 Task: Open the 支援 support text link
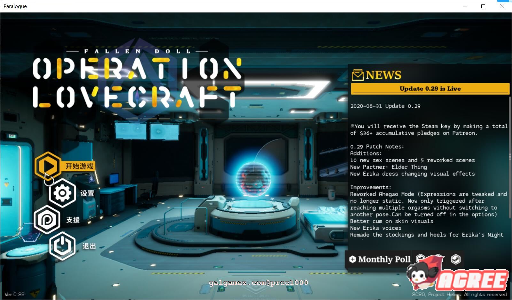73,220
